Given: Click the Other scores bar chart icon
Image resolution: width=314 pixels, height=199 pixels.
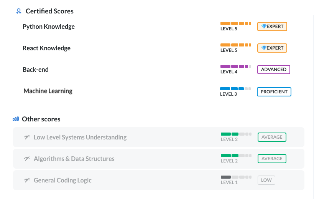Looking at the screenshot, I should (x=16, y=119).
